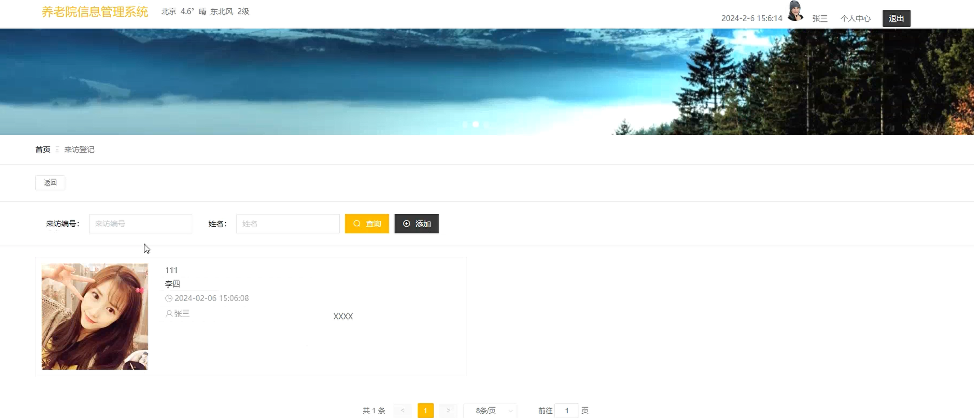The width and height of the screenshot is (974, 418).
Task: Click the 来访登记 breadcrumb item
Action: click(x=79, y=150)
